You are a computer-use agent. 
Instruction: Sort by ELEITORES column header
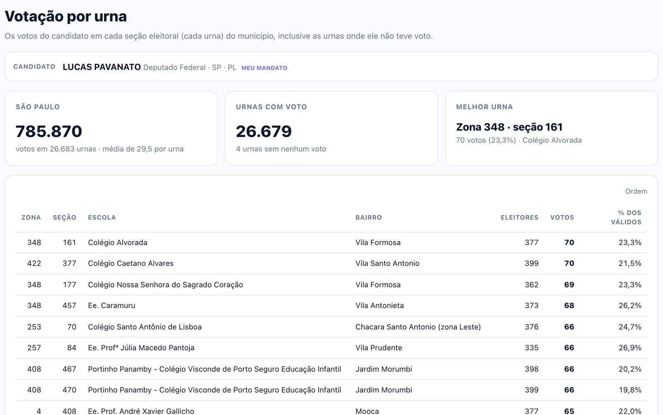519,217
